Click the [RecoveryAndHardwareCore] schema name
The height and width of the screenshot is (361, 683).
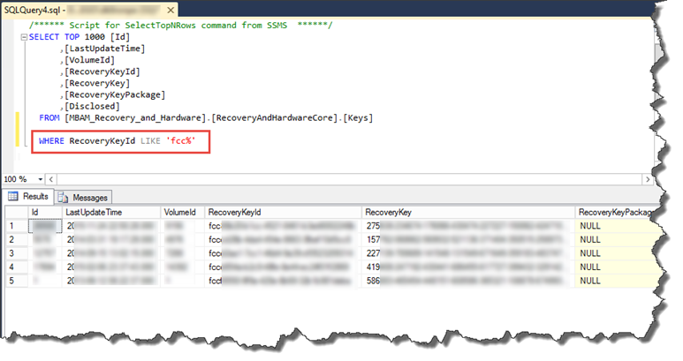[x=275, y=118]
